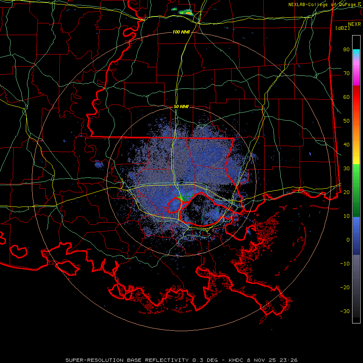Click the 50 NMI range ring label
Image resolution: width=363 pixels, height=363 pixels.
pyautogui.click(x=181, y=107)
